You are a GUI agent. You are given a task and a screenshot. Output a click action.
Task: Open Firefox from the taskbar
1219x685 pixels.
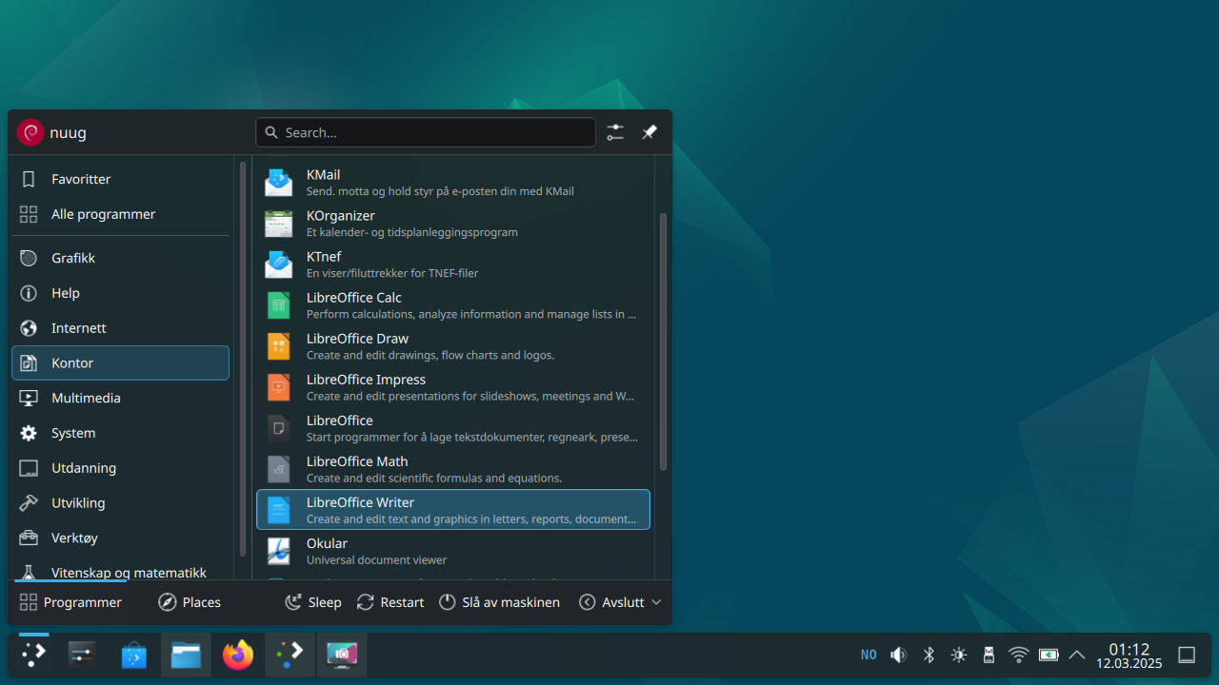coord(238,655)
